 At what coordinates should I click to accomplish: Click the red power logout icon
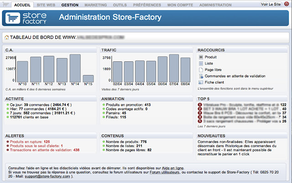click(286, 4)
